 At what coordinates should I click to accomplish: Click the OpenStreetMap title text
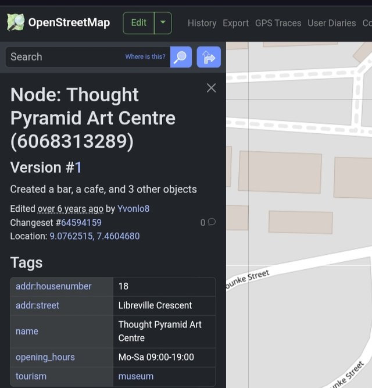(69, 23)
